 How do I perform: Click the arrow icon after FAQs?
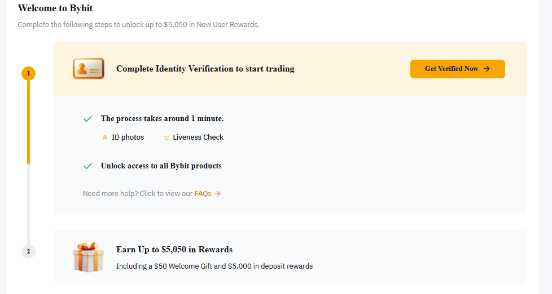point(217,194)
